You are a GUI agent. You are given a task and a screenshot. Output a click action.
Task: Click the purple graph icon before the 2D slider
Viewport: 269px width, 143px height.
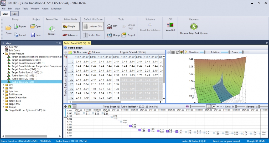click(187, 107)
